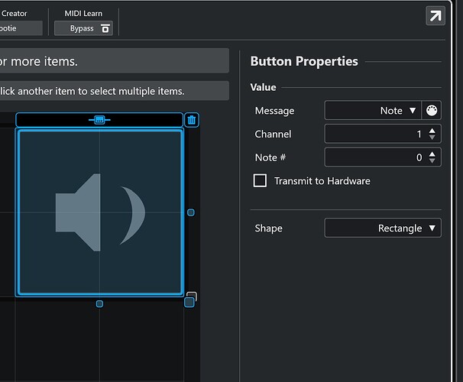
Task: Select the speaker pad button
Action: click(x=99, y=212)
